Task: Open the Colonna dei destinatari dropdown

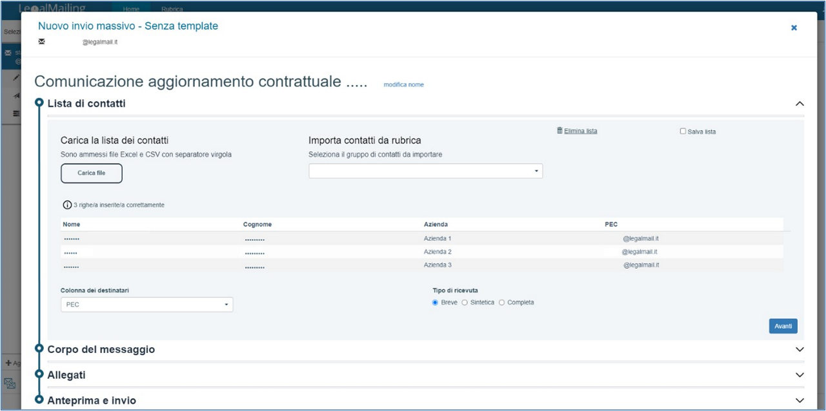Action: pos(146,305)
